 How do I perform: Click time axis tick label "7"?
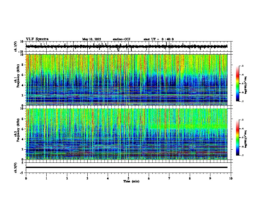coord(169,178)
